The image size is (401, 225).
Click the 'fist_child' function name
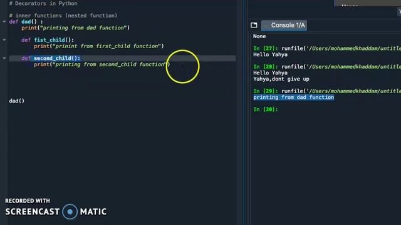point(49,40)
